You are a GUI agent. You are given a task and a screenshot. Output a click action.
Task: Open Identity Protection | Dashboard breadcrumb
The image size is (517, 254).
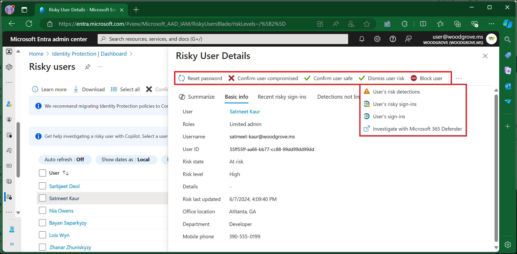(89, 54)
